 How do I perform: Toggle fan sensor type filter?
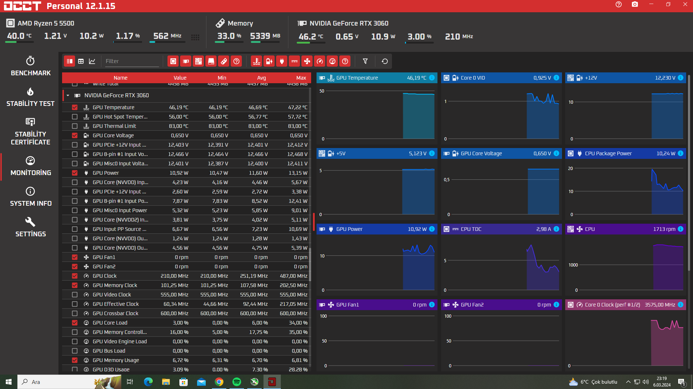click(x=307, y=61)
